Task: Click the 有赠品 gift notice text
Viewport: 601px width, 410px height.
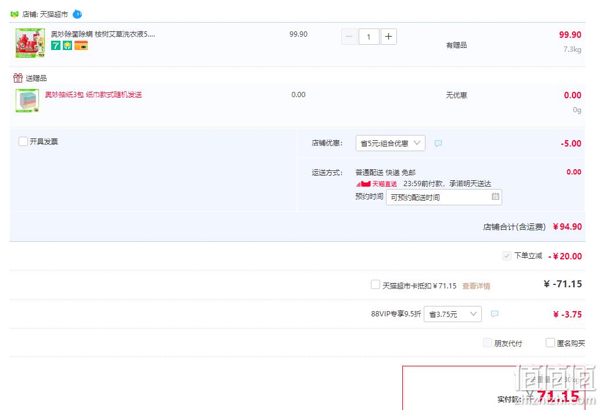Action: pyautogui.click(x=456, y=45)
